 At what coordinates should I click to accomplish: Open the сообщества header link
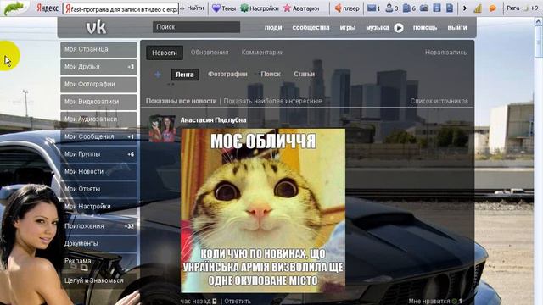point(311,28)
